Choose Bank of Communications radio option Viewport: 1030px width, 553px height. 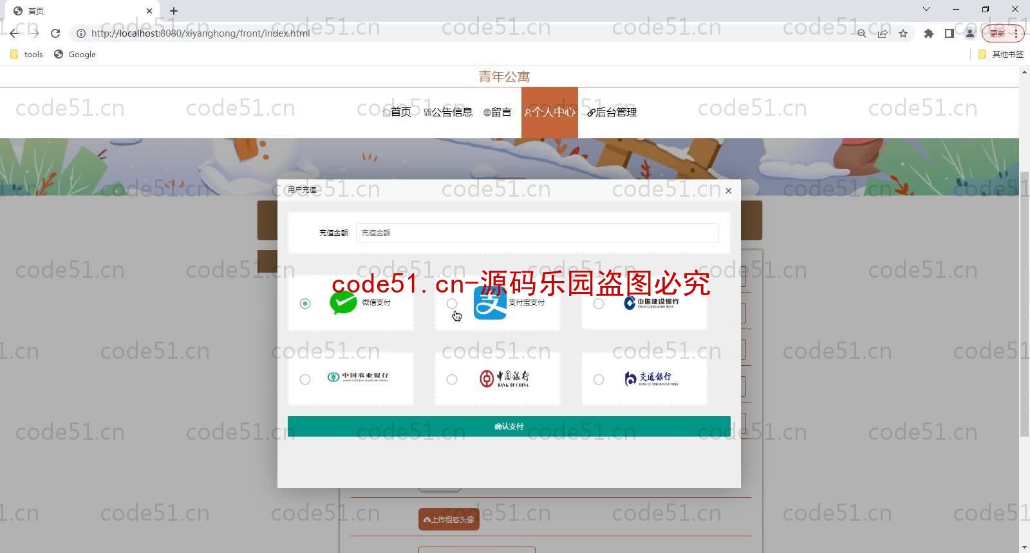click(x=599, y=379)
